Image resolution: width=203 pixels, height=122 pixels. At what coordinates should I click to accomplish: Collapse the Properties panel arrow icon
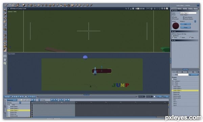pyautogui.click(x=198, y=5)
